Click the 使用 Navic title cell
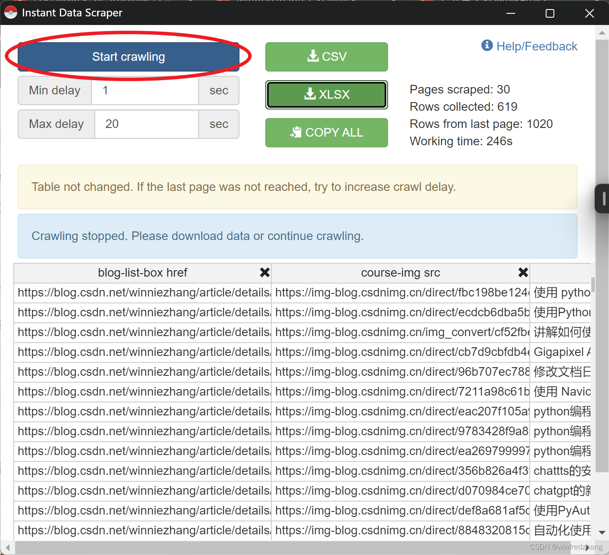The height and width of the screenshot is (555, 609). point(560,392)
